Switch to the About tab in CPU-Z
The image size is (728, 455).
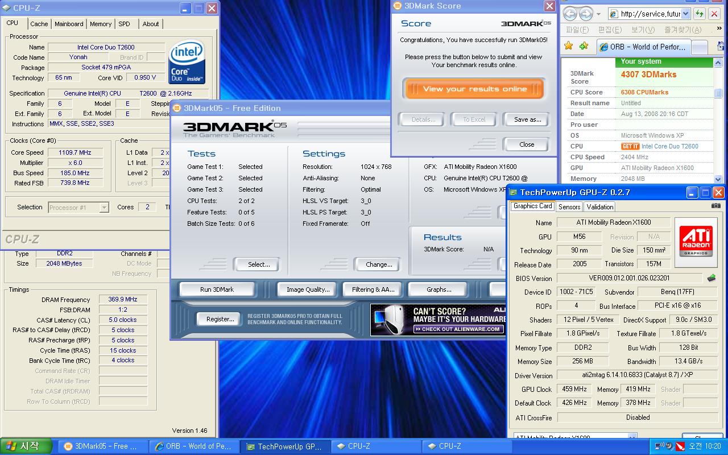[x=151, y=24]
